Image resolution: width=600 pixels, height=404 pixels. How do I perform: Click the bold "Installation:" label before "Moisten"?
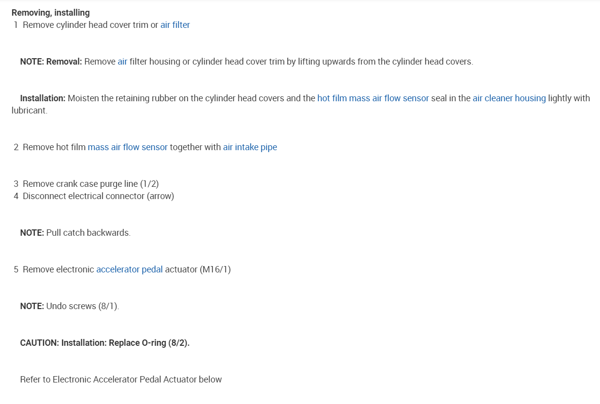[x=43, y=98]
